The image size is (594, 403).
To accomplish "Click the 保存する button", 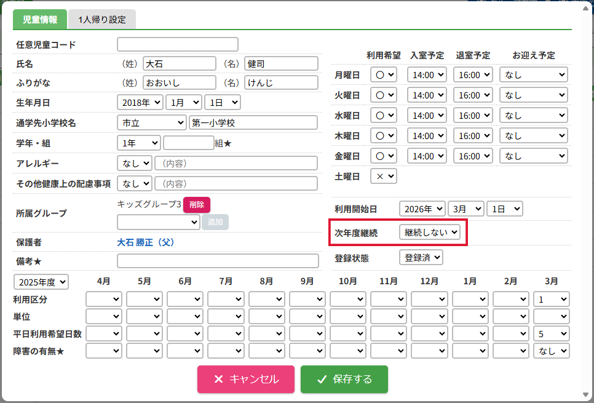I will [x=344, y=379].
